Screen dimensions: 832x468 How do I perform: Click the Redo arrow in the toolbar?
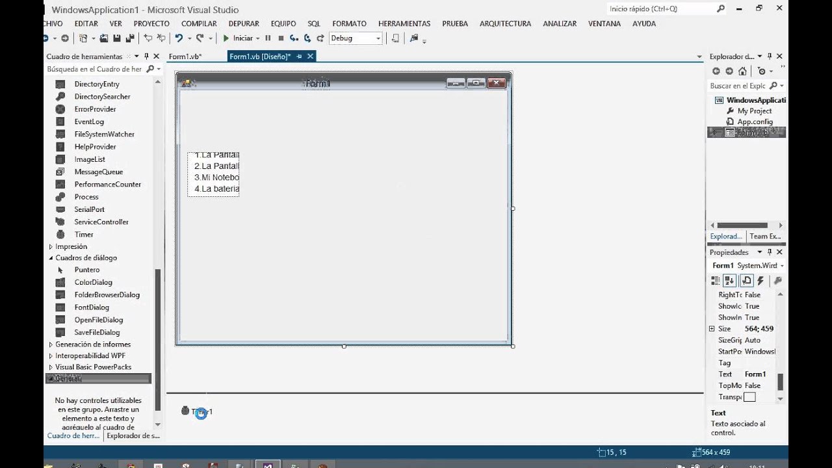200,38
